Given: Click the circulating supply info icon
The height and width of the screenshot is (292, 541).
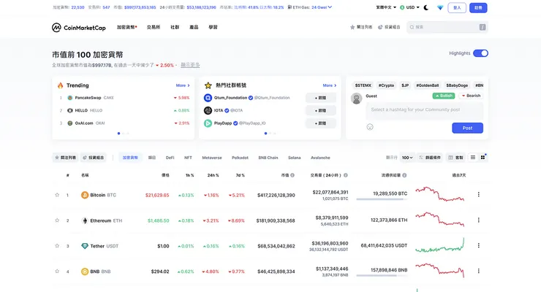Looking at the screenshot, I should point(404,175).
